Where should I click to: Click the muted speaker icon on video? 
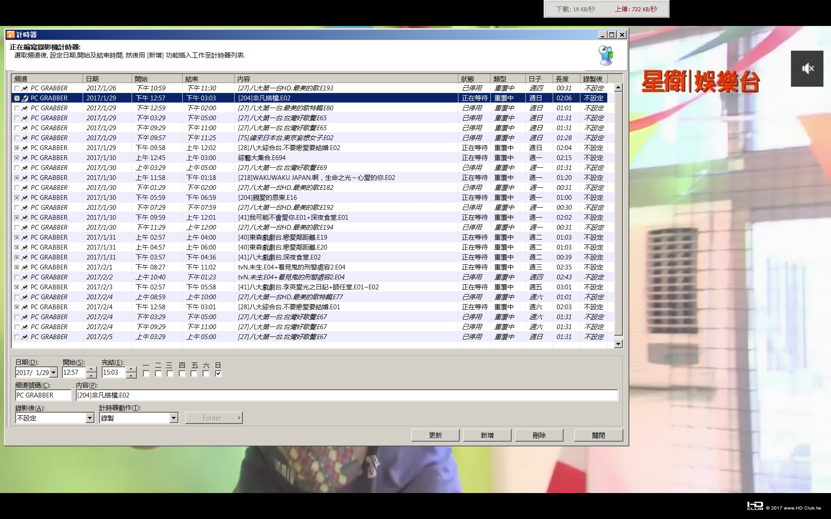(807, 68)
